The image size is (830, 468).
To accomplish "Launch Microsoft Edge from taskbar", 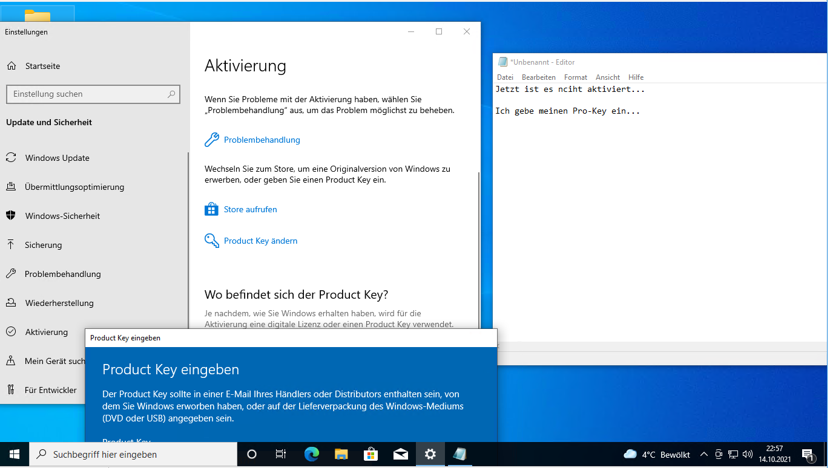I will [311, 454].
